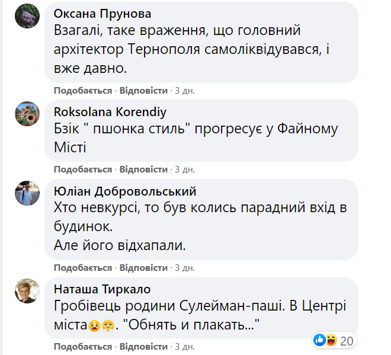The image size is (391, 355).
Task: Reply to Roksolana Korendiy's comment
Action: pyautogui.click(x=143, y=169)
